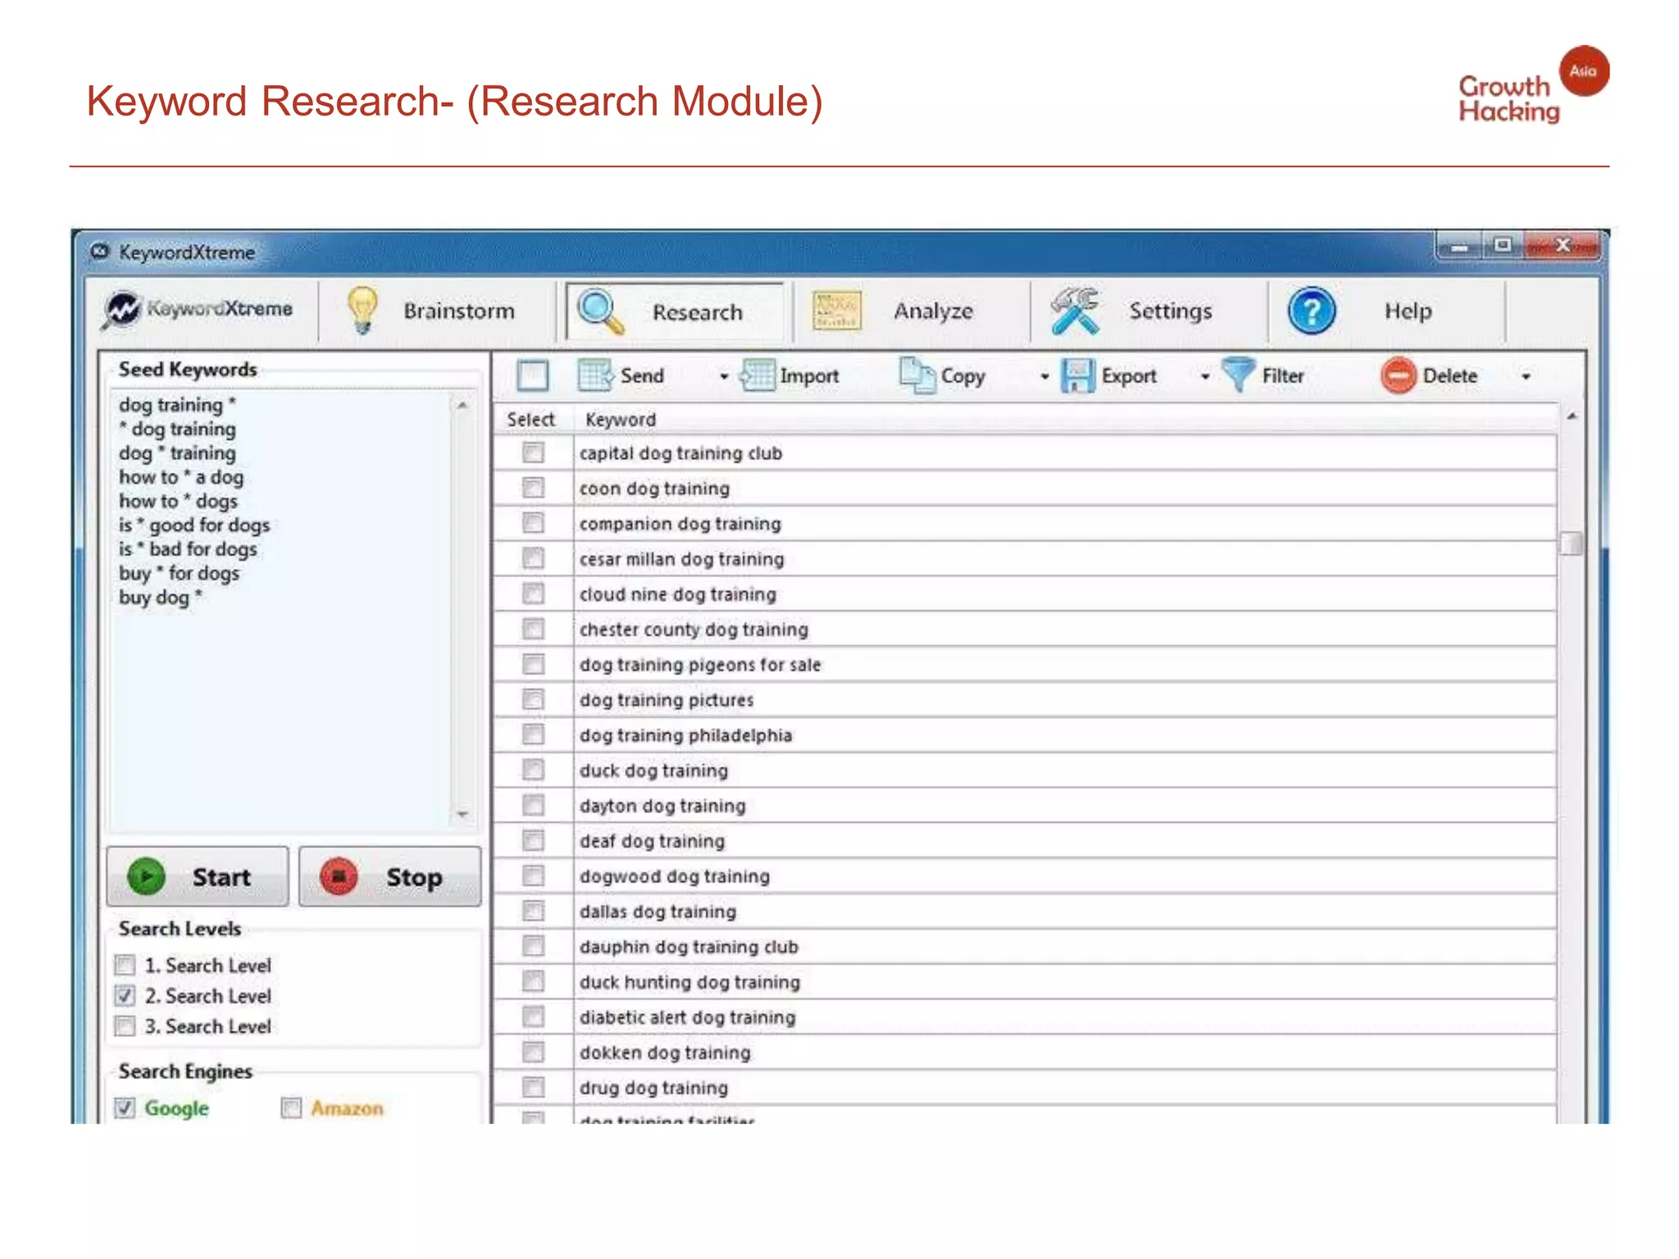Viewport: 1679px width, 1259px height.
Task: Click scroll-up arrow in Seed Keywords box
Action: [x=462, y=405]
